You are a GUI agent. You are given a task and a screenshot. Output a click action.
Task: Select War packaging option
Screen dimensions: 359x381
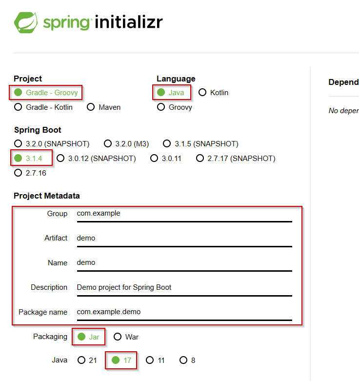pos(126,337)
